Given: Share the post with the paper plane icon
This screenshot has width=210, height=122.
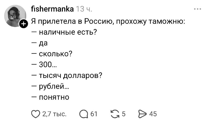Looking at the screenshot, I should pyautogui.click(x=142, y=114).
